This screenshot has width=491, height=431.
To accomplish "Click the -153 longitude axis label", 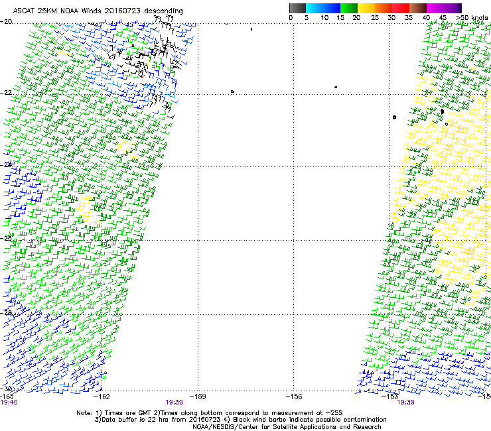I will point(389,397).
